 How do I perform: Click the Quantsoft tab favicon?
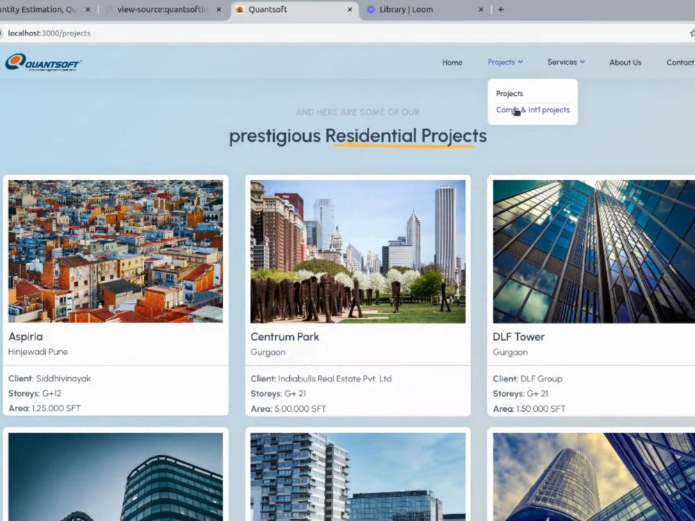click(240, 9)
